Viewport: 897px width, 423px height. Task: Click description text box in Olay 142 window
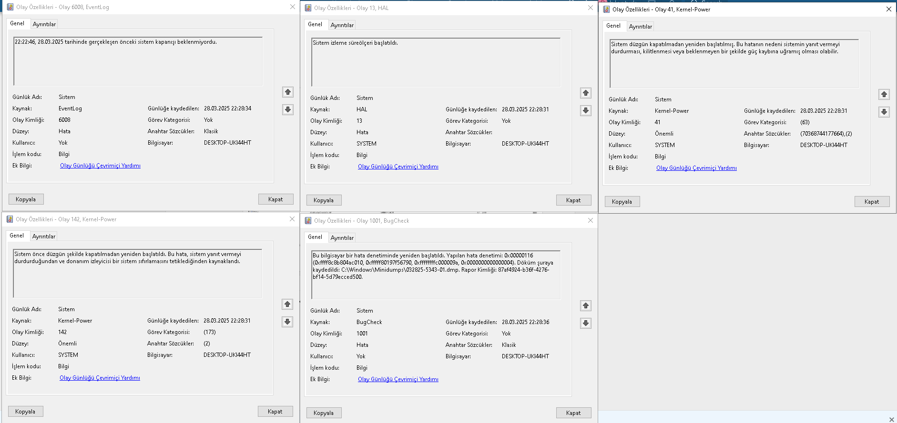point(138,274)
